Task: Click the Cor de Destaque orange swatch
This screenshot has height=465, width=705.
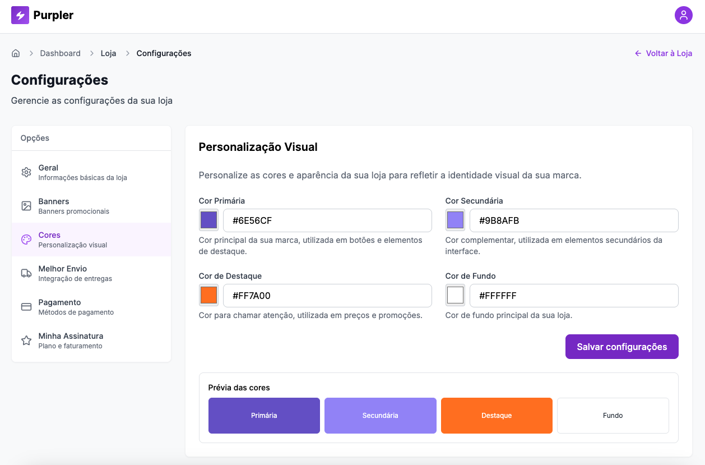Action: coord(208,295)
